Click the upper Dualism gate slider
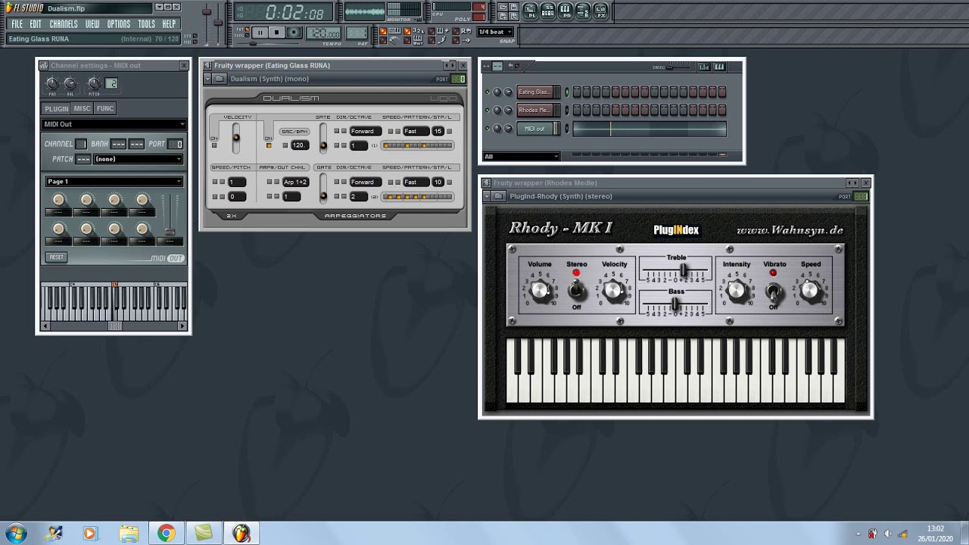 323,138
